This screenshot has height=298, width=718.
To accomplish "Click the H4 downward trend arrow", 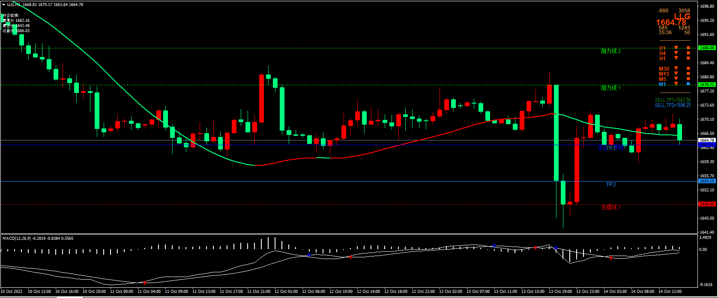I will point(676,53).
